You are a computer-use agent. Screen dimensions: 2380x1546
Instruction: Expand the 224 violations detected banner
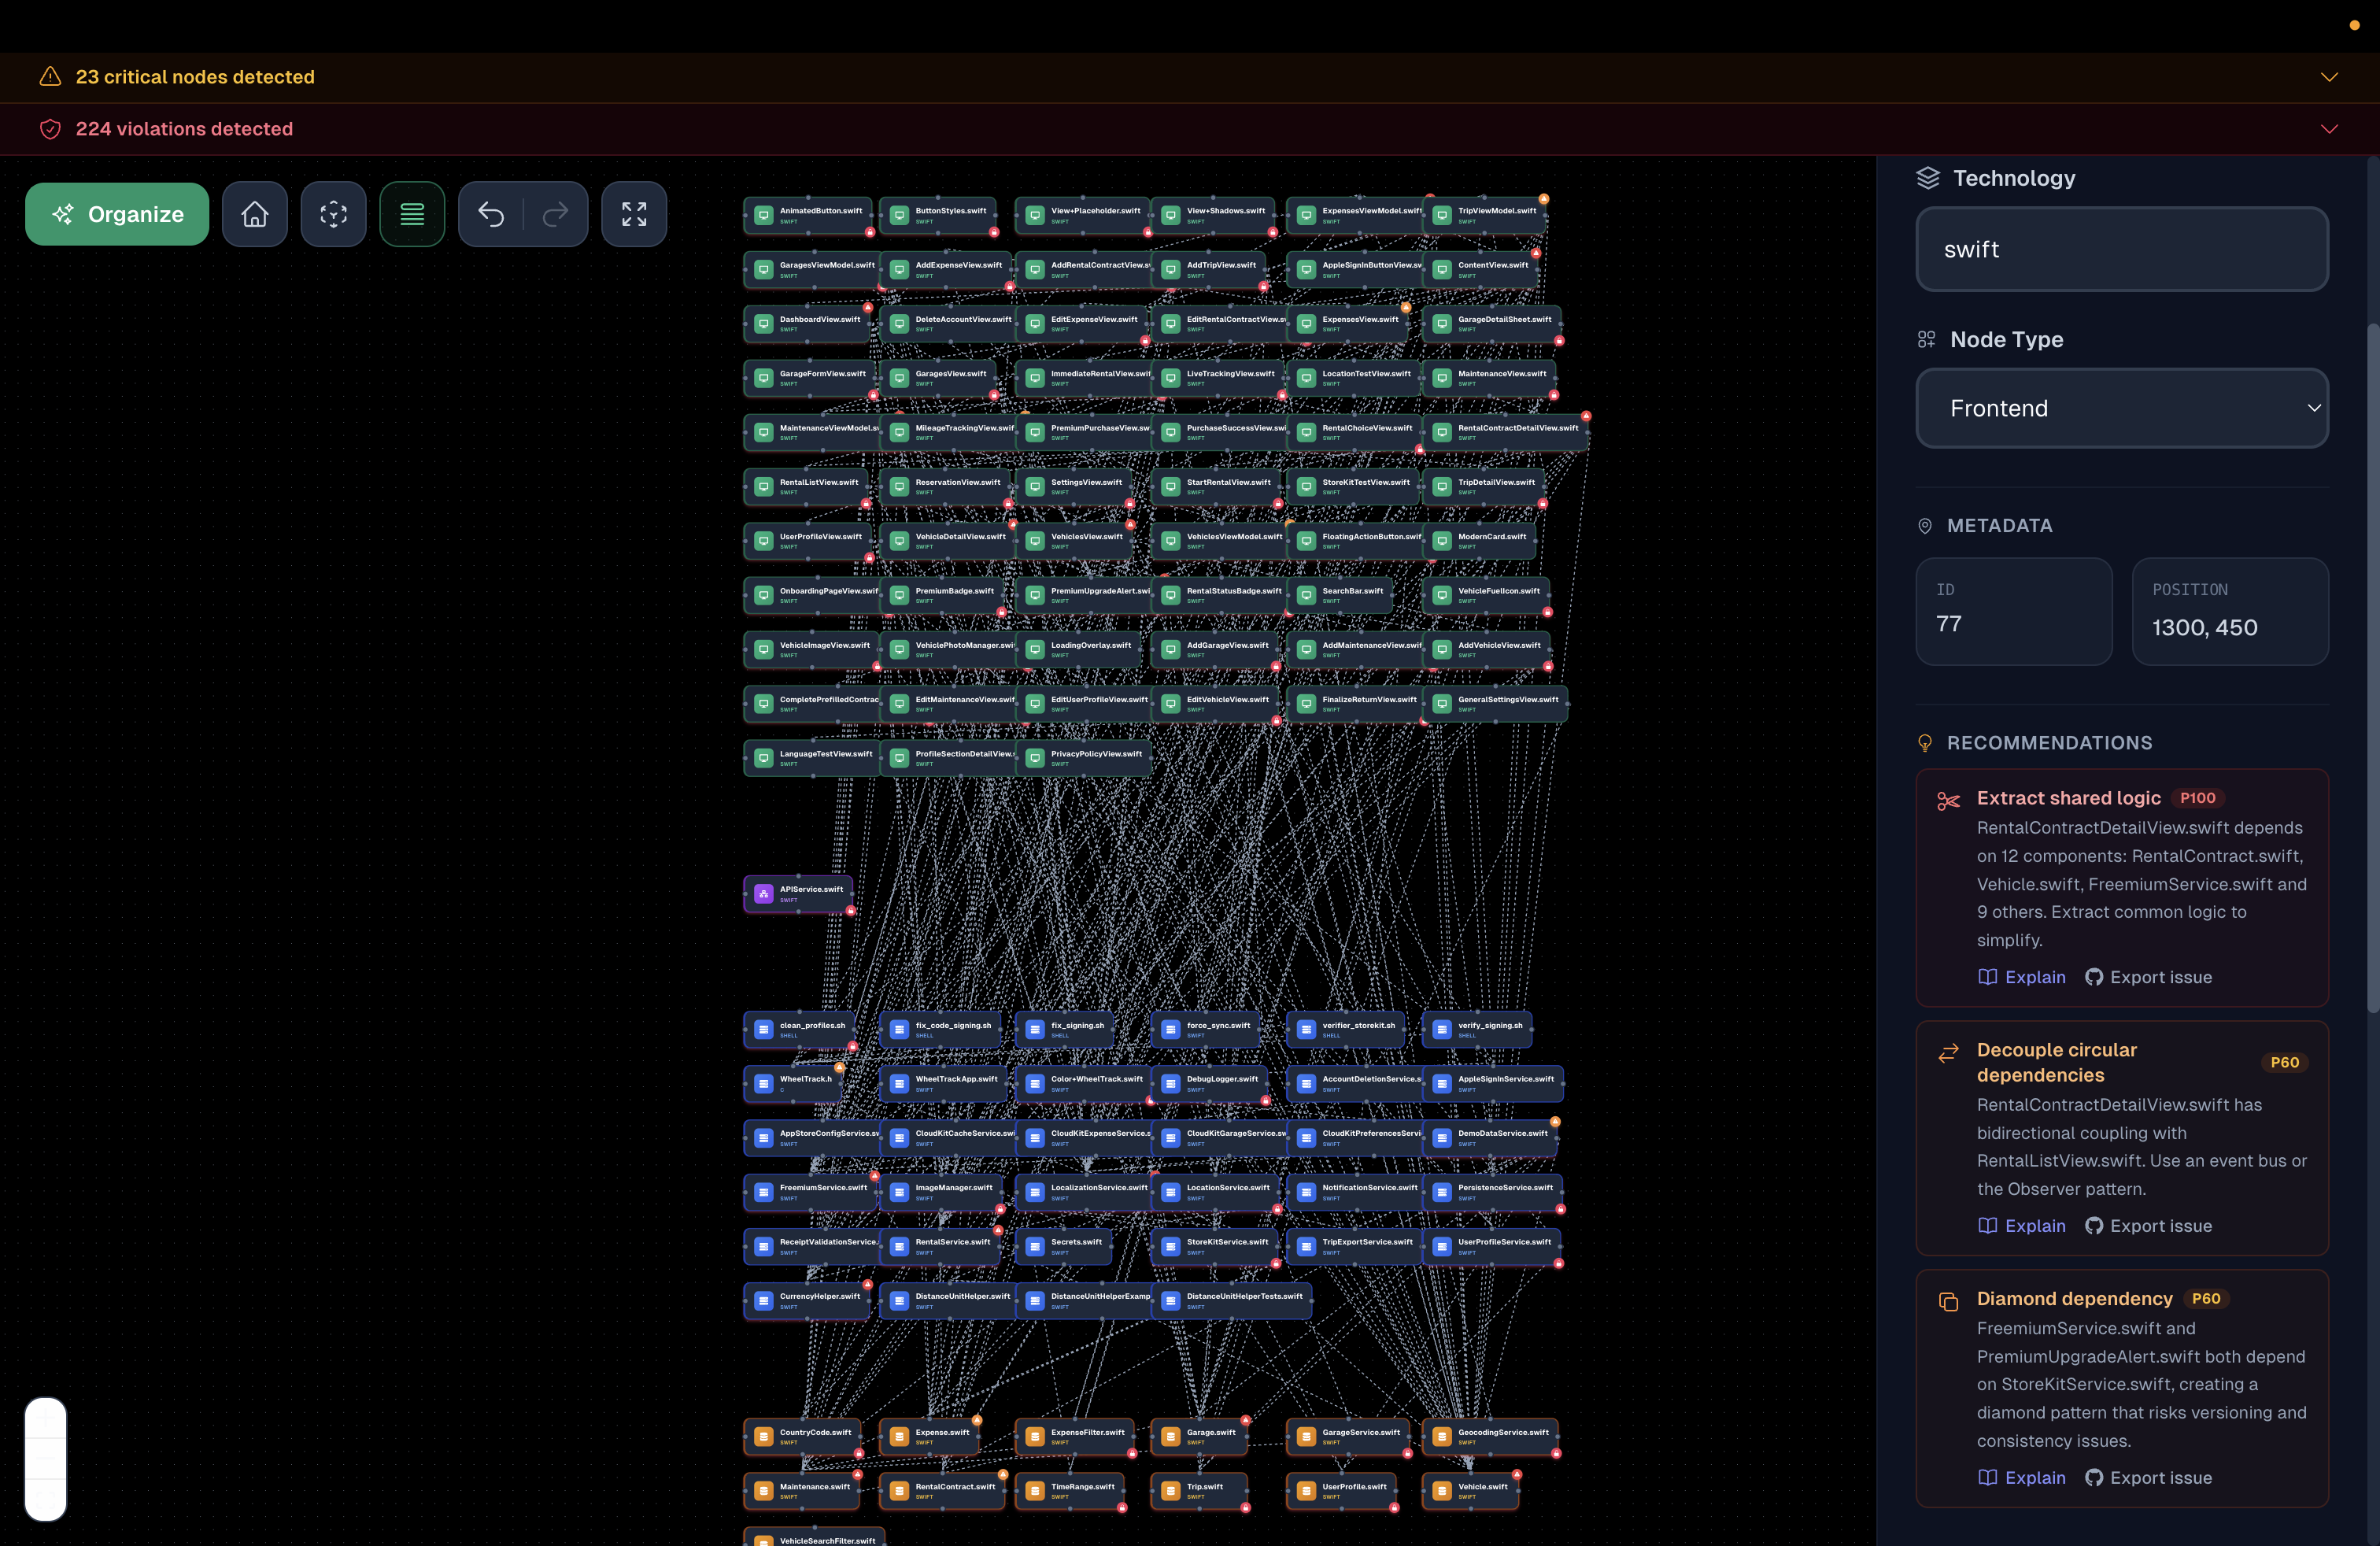coord(2329,129)
